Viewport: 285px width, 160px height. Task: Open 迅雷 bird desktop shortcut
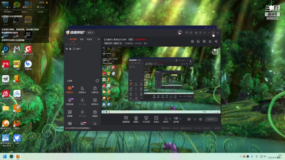17,139
